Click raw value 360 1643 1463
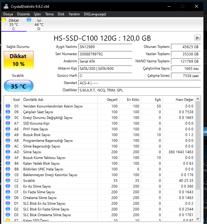The width and height of the screenshot is (207, 224). [x=181, y=152]
